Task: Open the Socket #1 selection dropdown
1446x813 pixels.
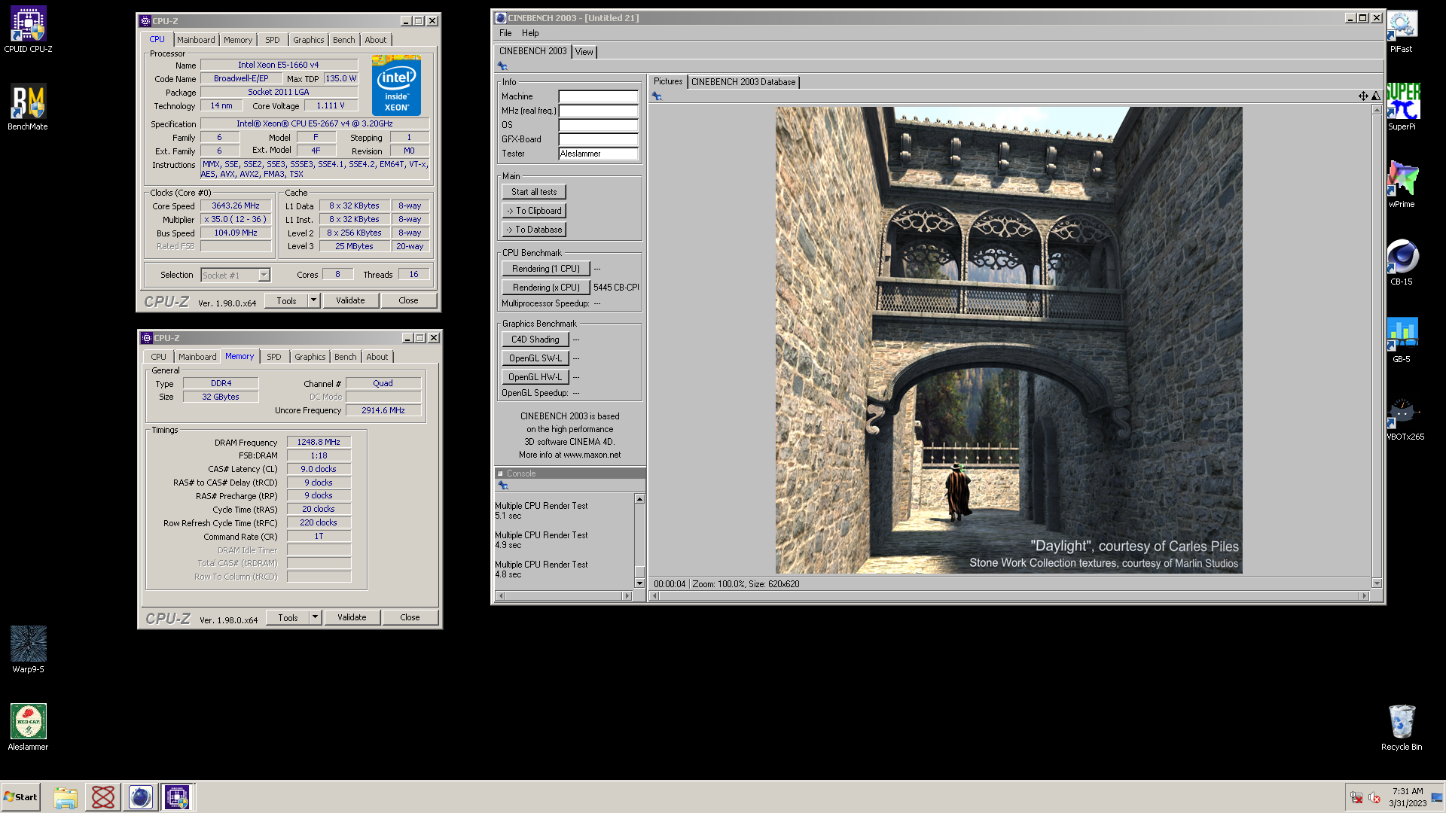Action: pyautogui.click(x=264, y=276)
